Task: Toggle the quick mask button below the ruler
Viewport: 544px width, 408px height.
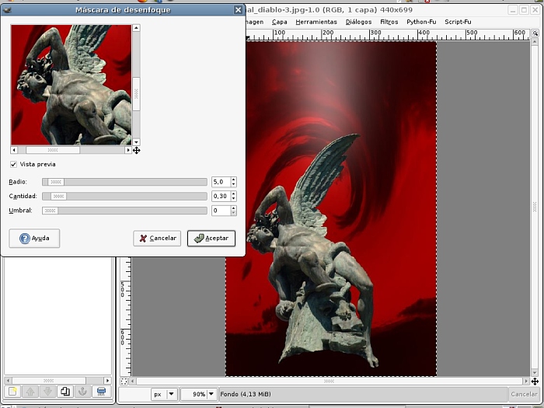Action: tap(124, 381)
